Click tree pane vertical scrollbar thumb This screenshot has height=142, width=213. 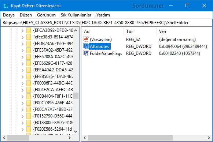coord(76,96)
